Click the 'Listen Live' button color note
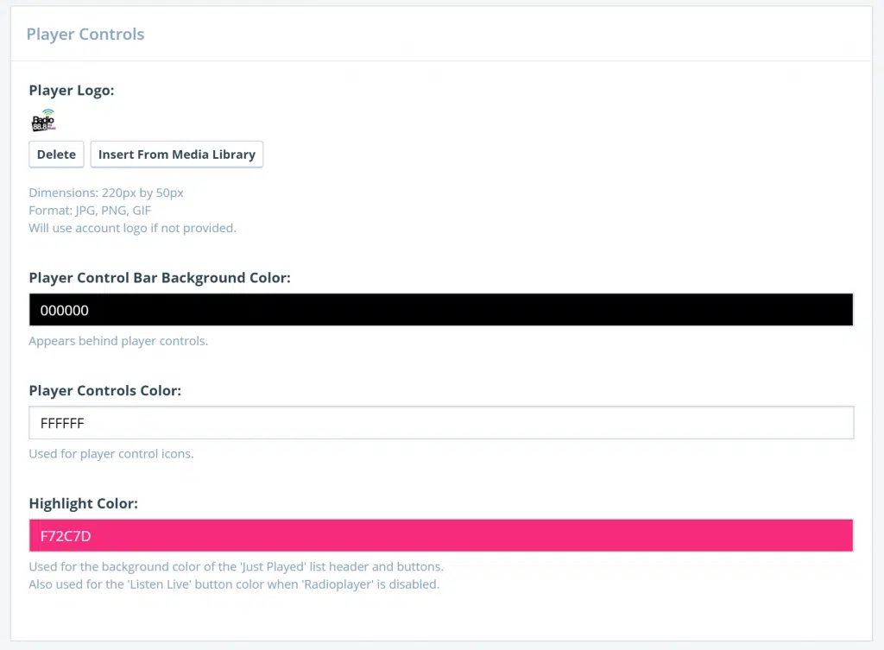 [x=234, y=584]
